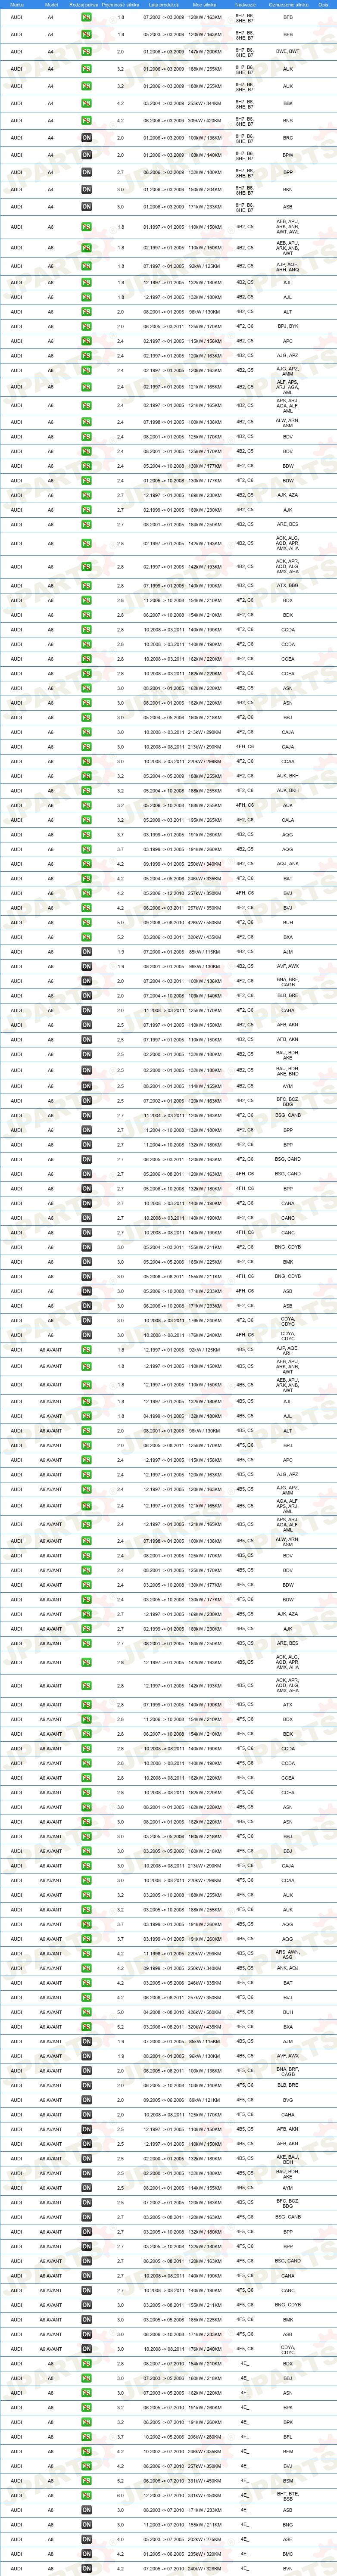Click the Nadwozie column header
This screenshot has height=2576, width=337.
click(x=245, y=5)
